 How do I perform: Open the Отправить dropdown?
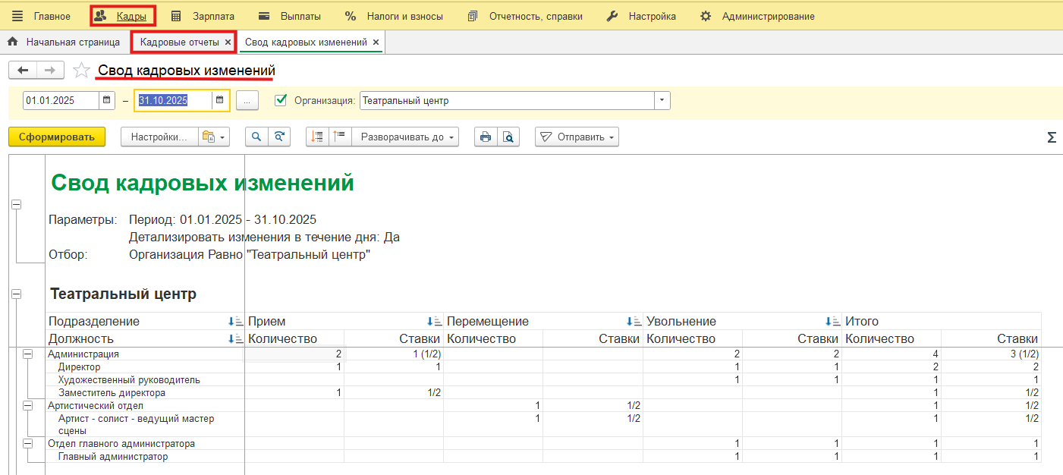click(577, 137)
